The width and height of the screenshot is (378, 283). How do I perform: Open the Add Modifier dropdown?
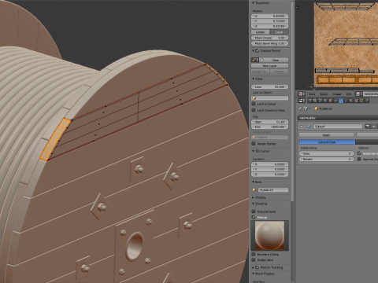(338, 118)
